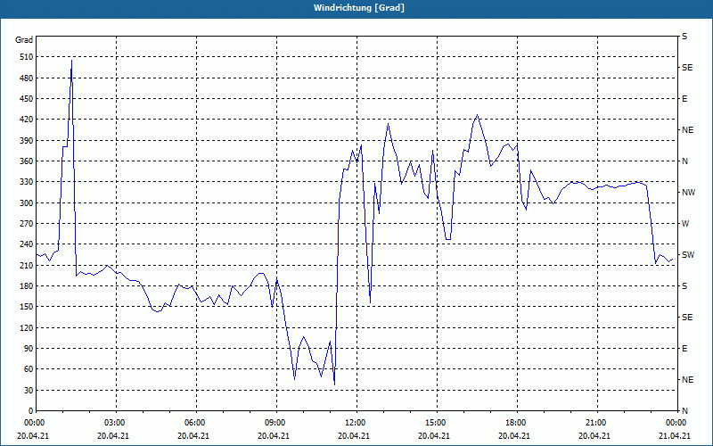Click the 450 value on the left axis
This screenshot has width=713, height=446.
[x=27, y=99]
